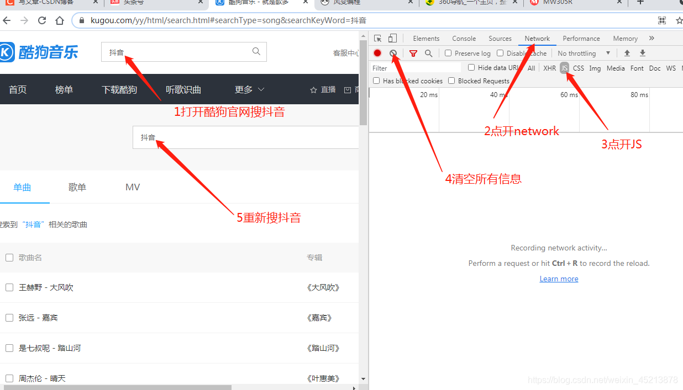The image size is (683, 390).
Task: Filter requests by CSS type
Action: click(x=579, y=68)
